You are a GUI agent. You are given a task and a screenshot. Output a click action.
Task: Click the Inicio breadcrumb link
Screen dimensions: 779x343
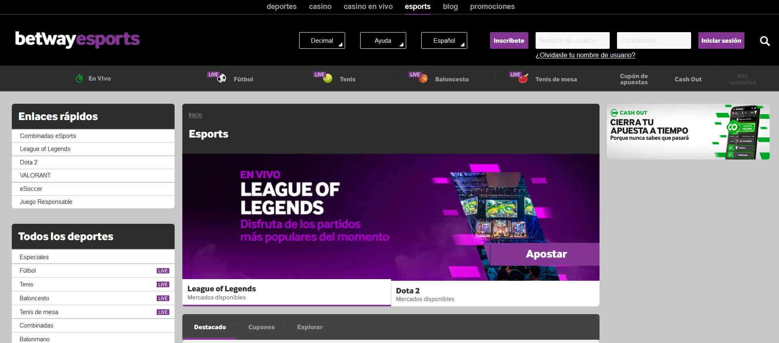195,115
